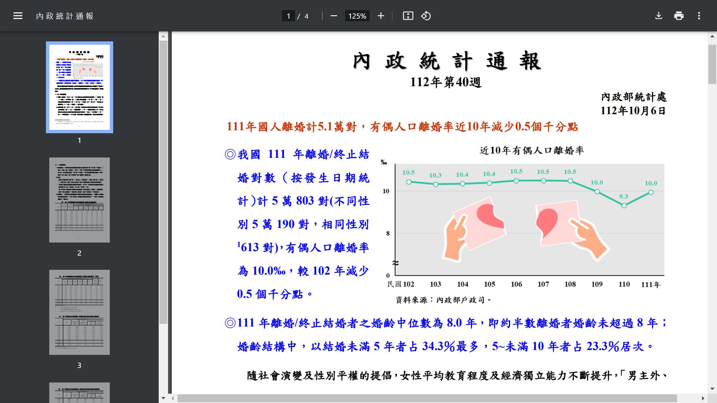The width and height of the screenshot is (717, 403).
Task: Click the blue text 0.5 個千分點。
Action: 276,294
